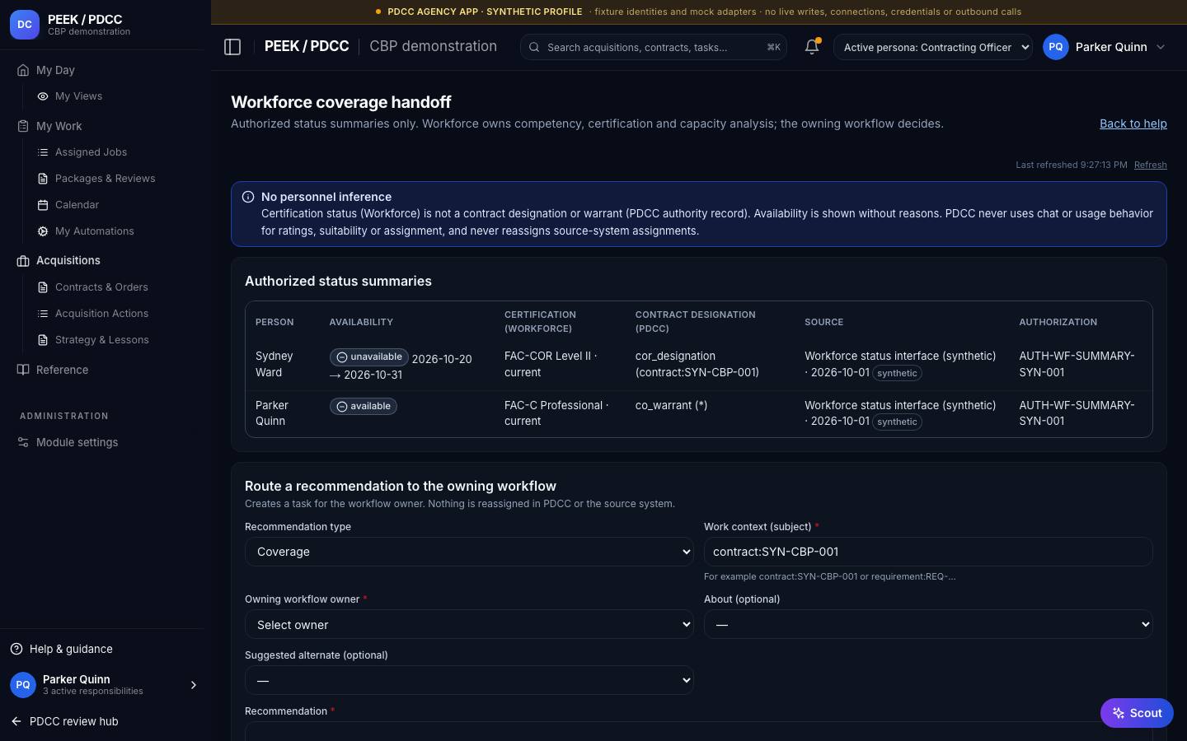Click the unavailable badge for Sydney Ward
This screenshot has height=741, width=1187.
tap(369, 357)
